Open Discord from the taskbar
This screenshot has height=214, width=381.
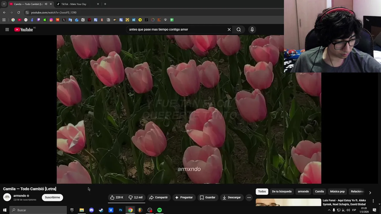91,210
